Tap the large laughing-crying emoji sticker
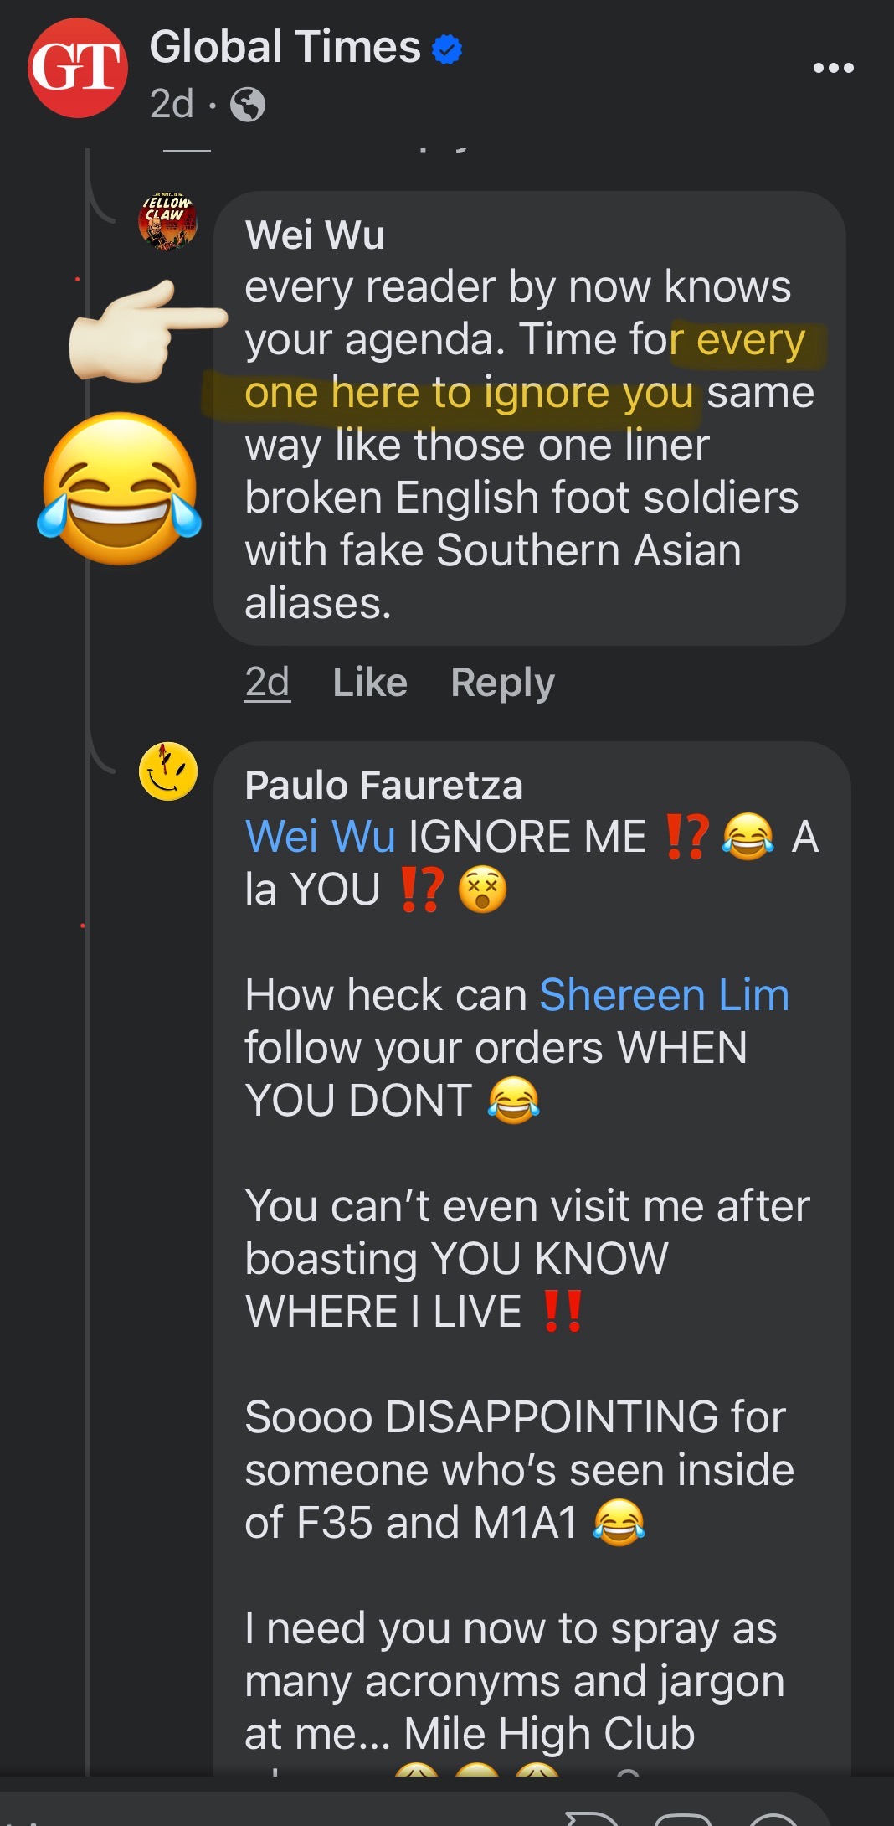 [x=120, y=488]
